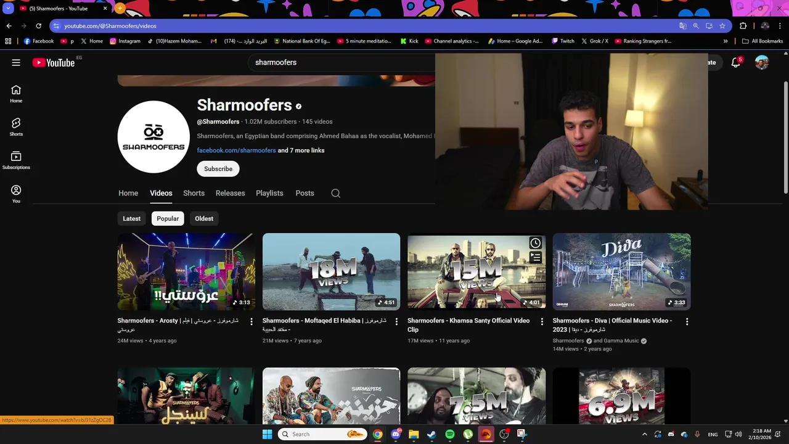789x444 pixels.
Task: Open the Arosty video thumbnail
Action: point(186,271)
